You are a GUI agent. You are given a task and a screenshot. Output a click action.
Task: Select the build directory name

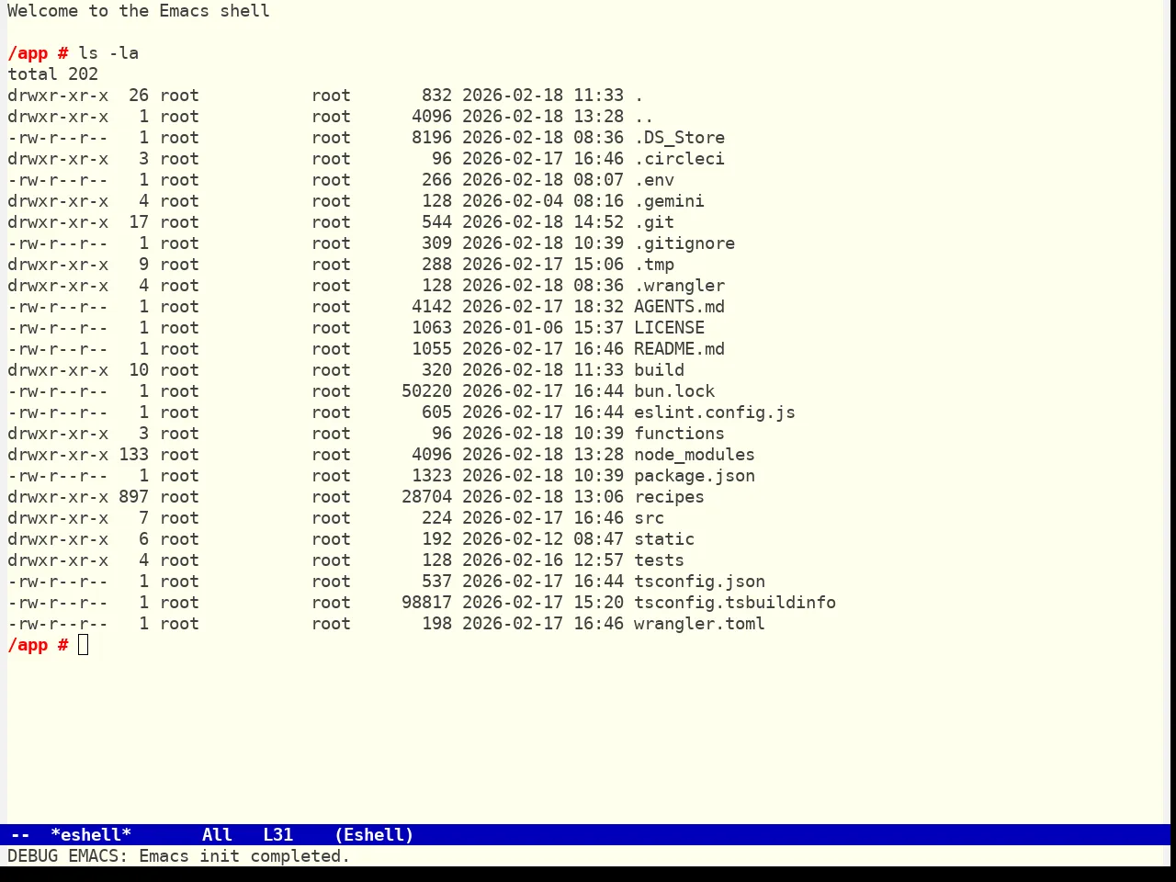[659, 370]
